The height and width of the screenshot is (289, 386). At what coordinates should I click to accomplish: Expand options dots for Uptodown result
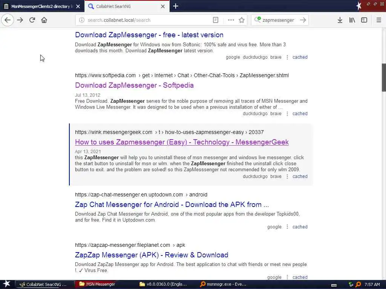(x=287, y=227)
